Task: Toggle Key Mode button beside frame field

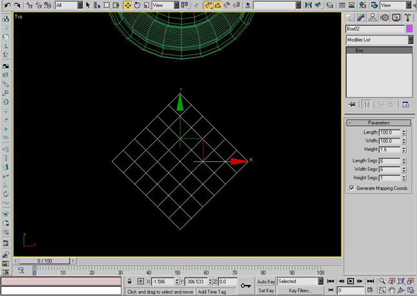Action: click(331, 290)
